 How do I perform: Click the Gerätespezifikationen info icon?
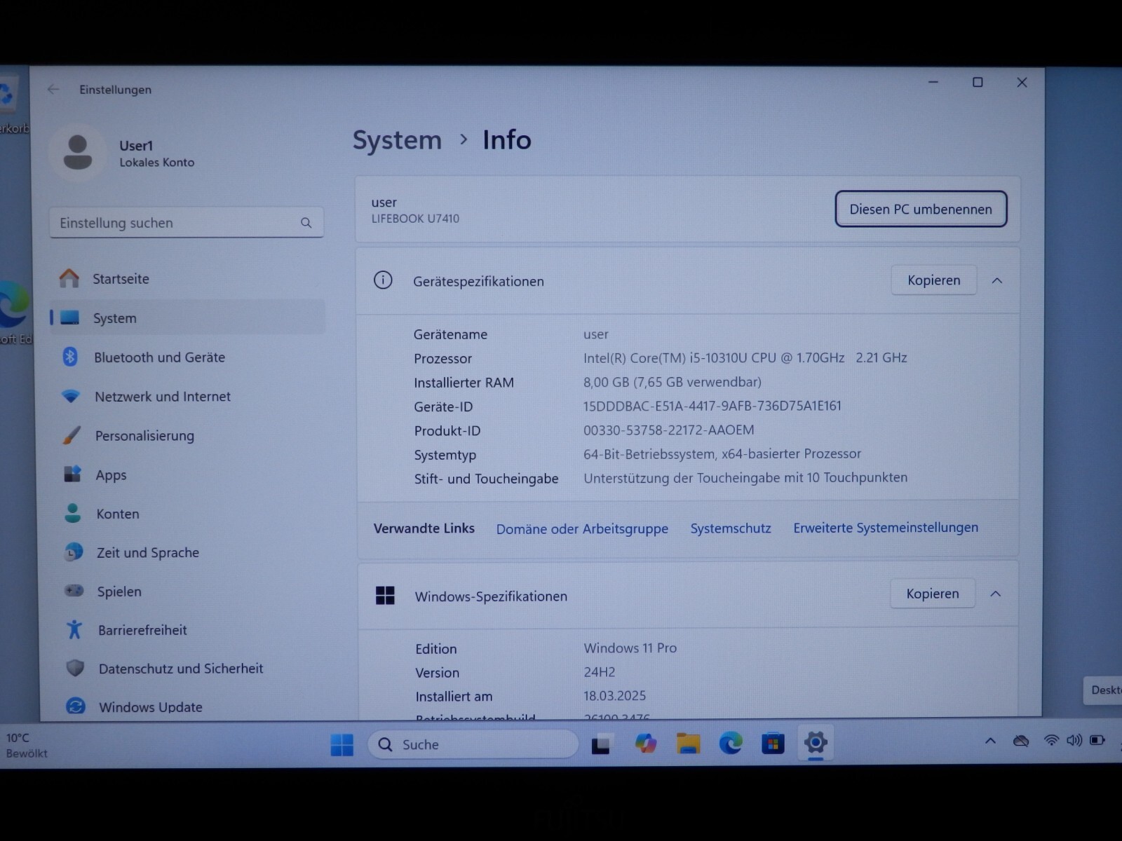click(383, 280)
